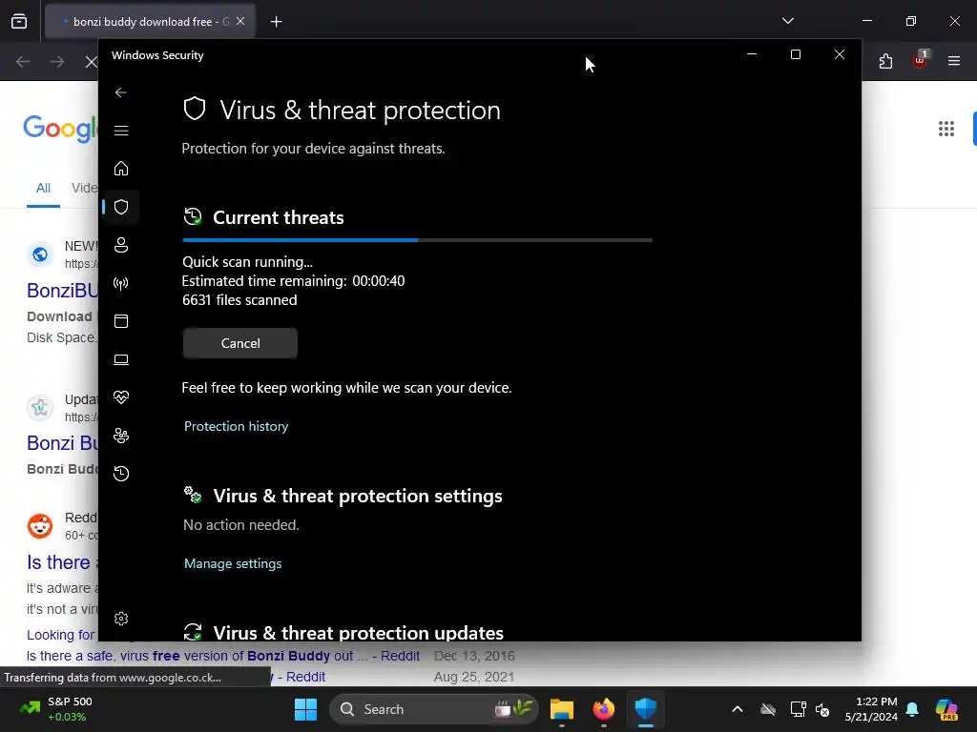Image resolution: width=977 pixels, height=732 pixels.
Task: Open Windows Security settings gear
Action: coord(121,618)
